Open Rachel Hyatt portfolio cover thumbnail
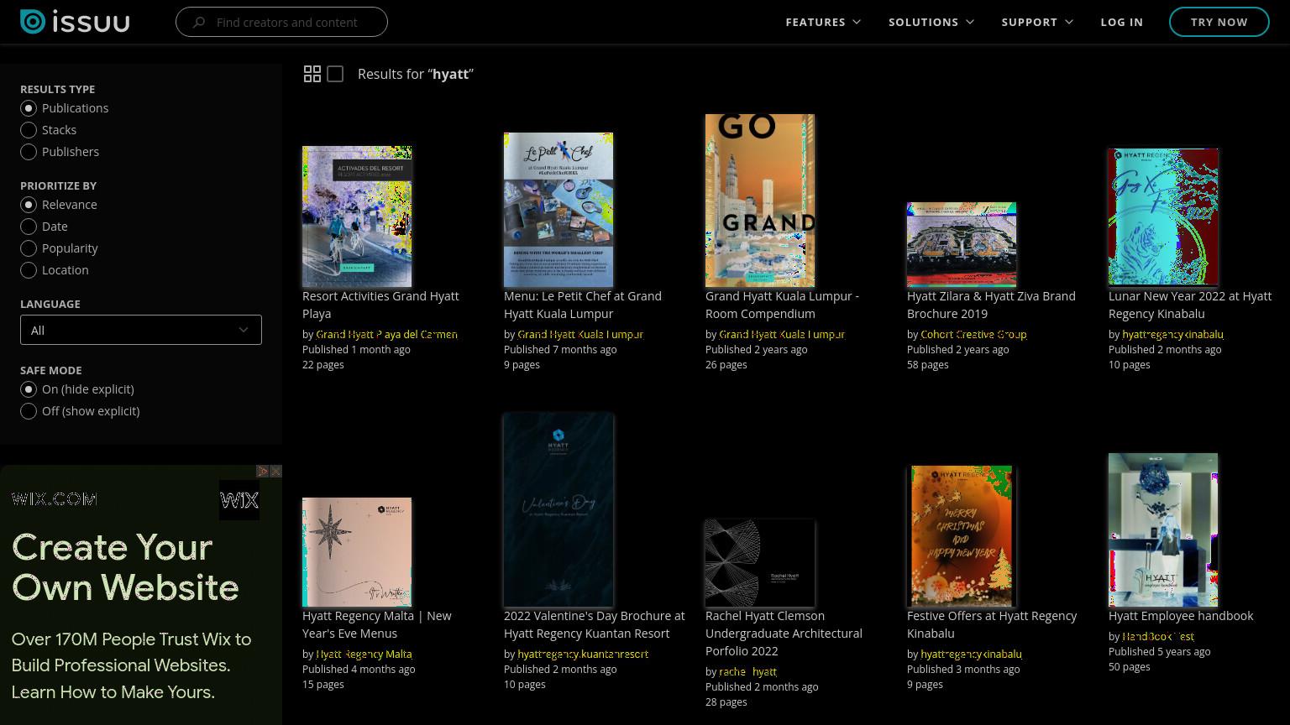The height and width of the screenshot is (725, 1290). pos(760,563)
